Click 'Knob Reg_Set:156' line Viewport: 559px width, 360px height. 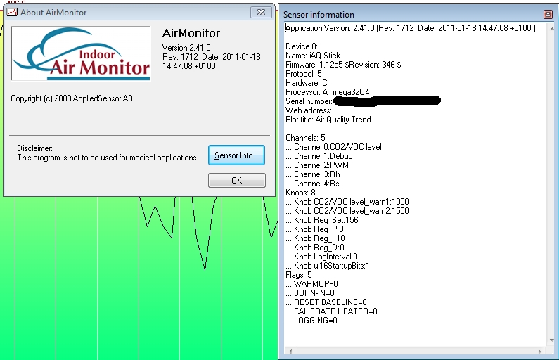[322, 220]
